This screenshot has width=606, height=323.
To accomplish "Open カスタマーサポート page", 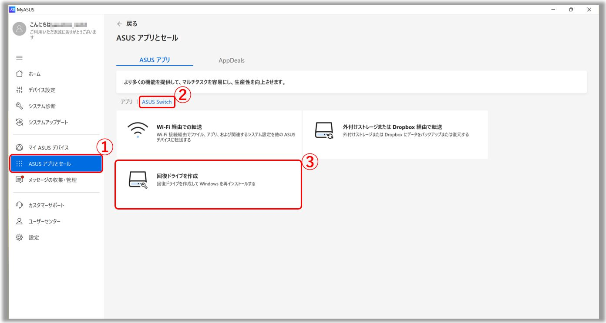I will [56, 205].
